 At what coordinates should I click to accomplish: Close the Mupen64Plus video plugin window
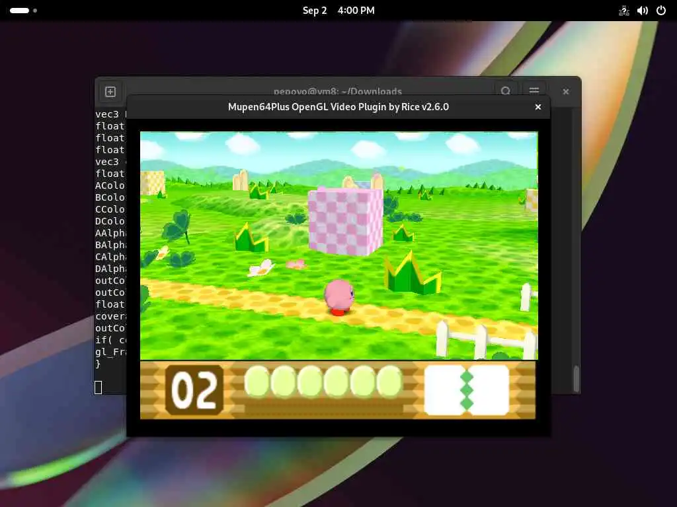pos(538,107)
